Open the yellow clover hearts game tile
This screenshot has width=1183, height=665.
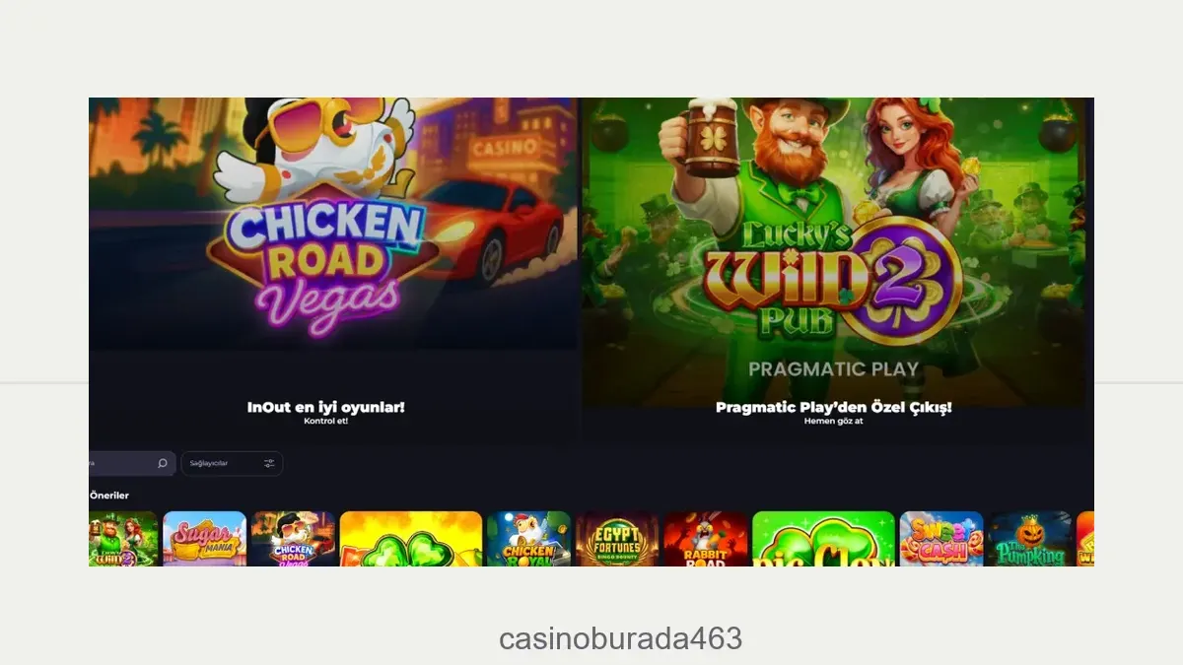[411, 539]
